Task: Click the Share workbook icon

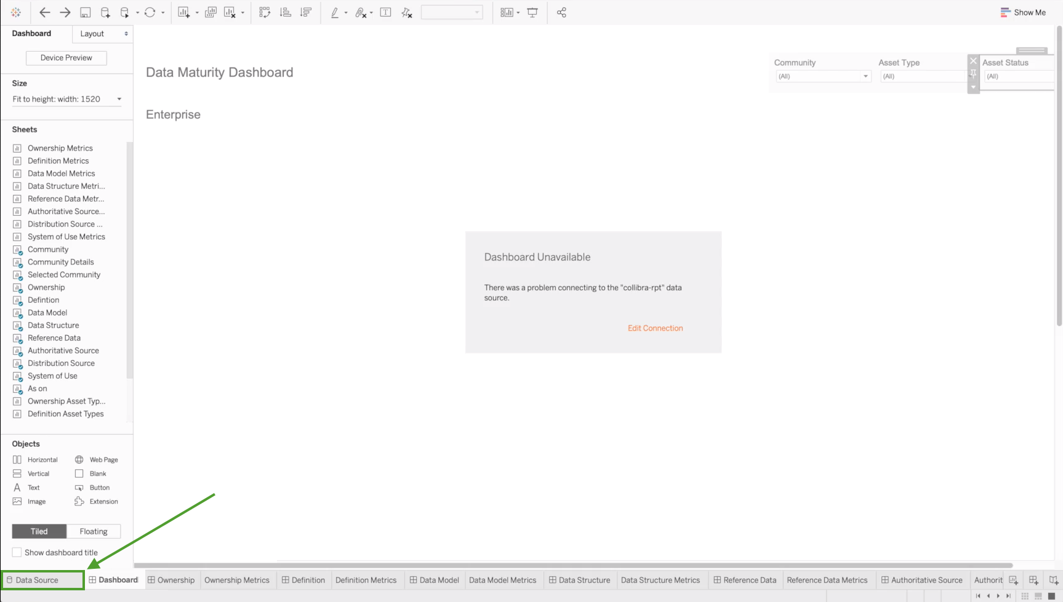Action: 561,12
